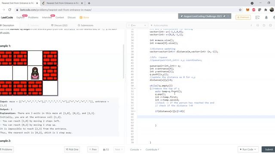
Task: Open the C++ language dropdown
Action: click(137, 25)
